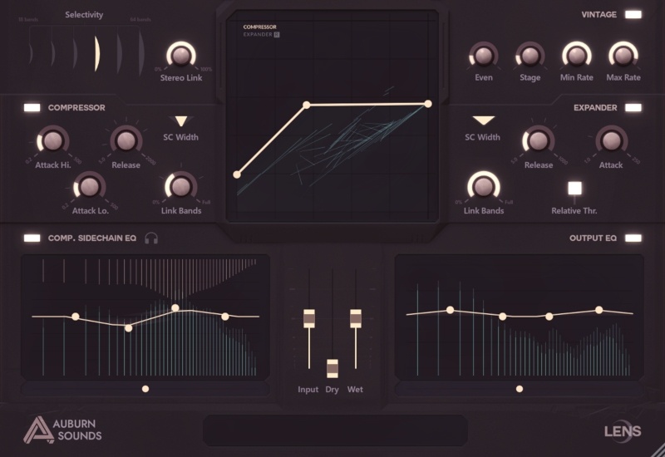Click the Even knob in Vintage section
The image size is (665, 457).
[483, 56]
